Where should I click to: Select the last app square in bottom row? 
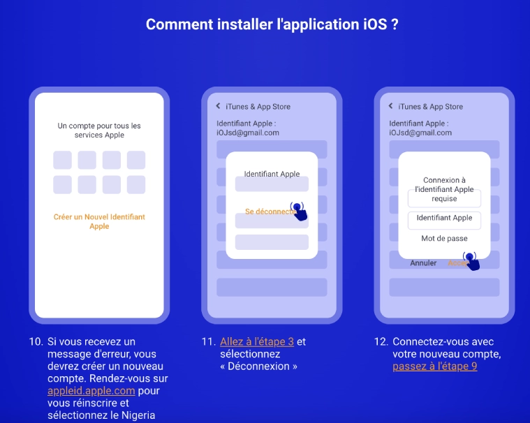(x=136, y=185)
